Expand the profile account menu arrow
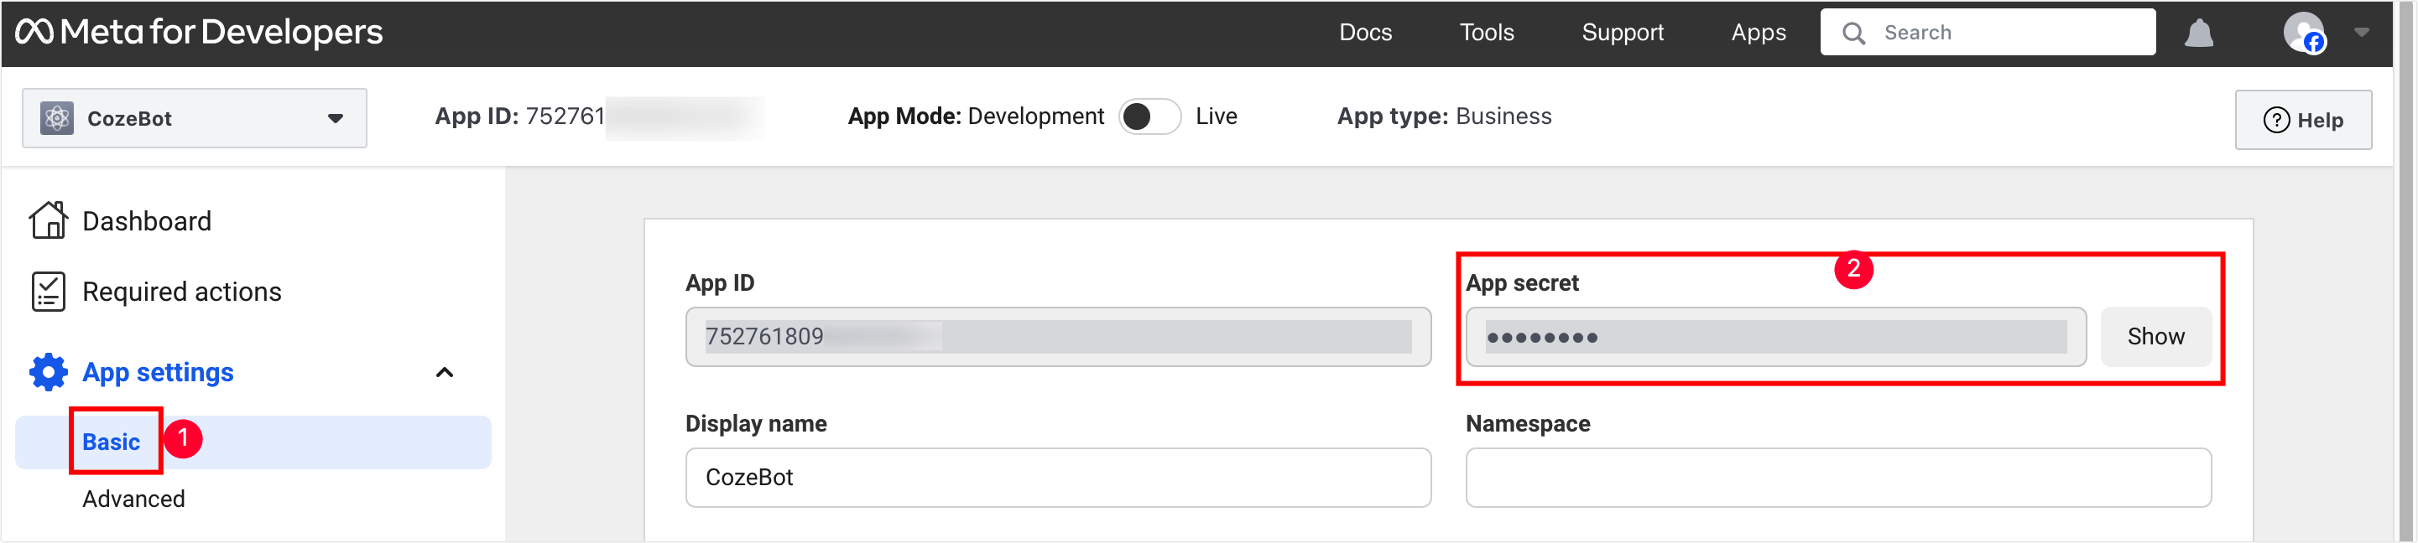Viewport: 2418px width, 543px height. pyautogui.click(x=2362, y=33)
